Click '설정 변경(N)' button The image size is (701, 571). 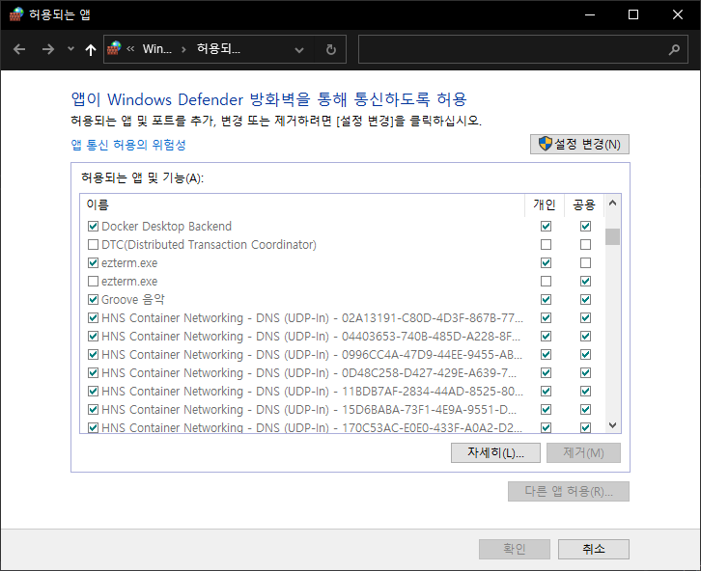point(579,145)
